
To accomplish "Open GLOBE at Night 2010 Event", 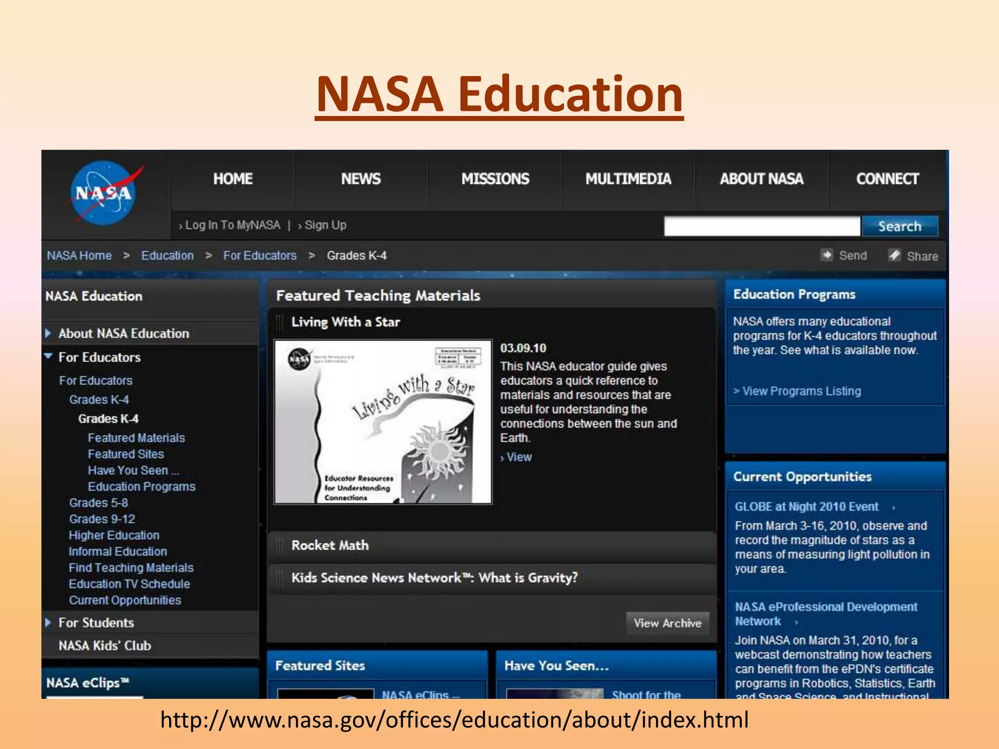I will [806, 507].
